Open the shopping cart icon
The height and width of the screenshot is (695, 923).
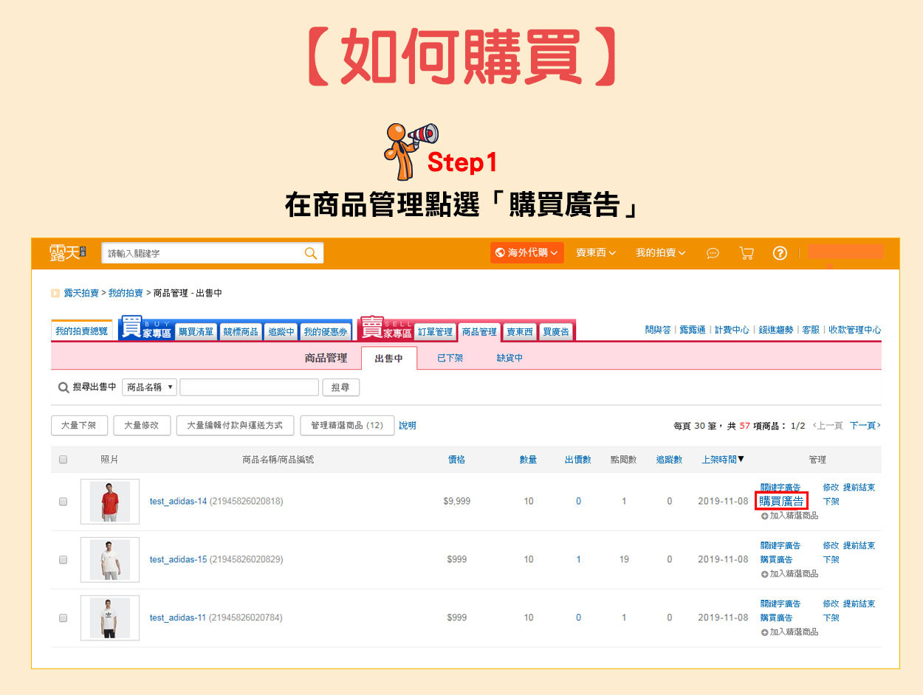point(747,253)
